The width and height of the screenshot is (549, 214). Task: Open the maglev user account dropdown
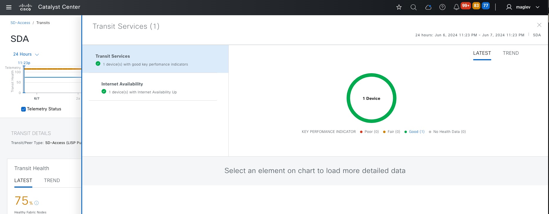[523, 7]
